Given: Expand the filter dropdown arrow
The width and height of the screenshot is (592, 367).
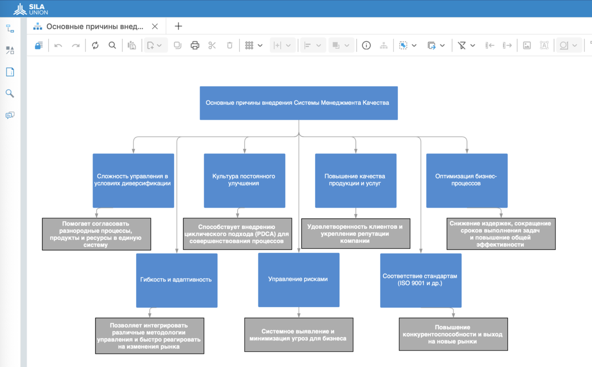Looking at the screenshot, I should pyautogui.click(x=473, y=46).
